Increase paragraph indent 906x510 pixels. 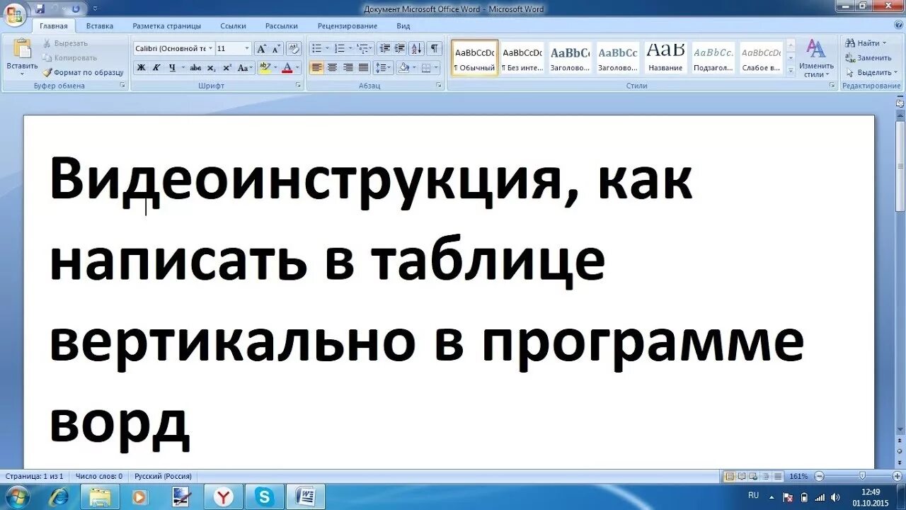point(400,49)
